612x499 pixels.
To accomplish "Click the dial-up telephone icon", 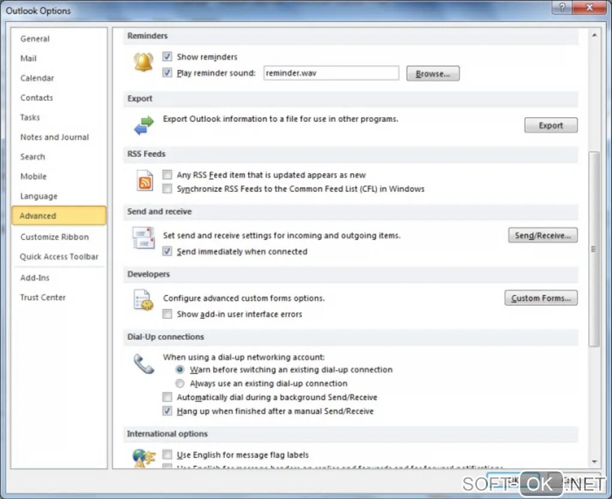I will point(143,363).
